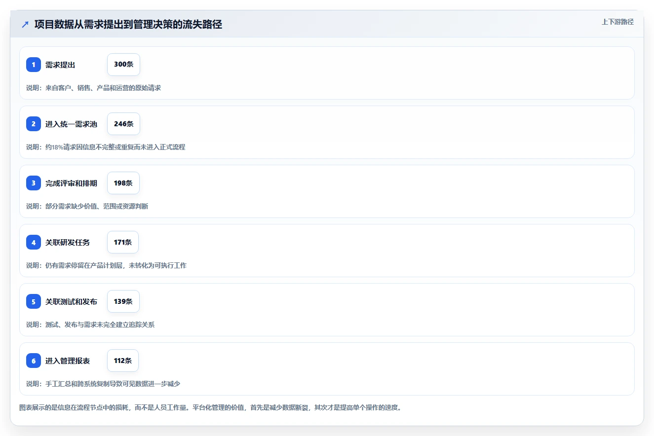The width and height of the screenshot is (654, 436).
Task: Select step badge 4 for 关联研发任务
Action: pos(34,242)
